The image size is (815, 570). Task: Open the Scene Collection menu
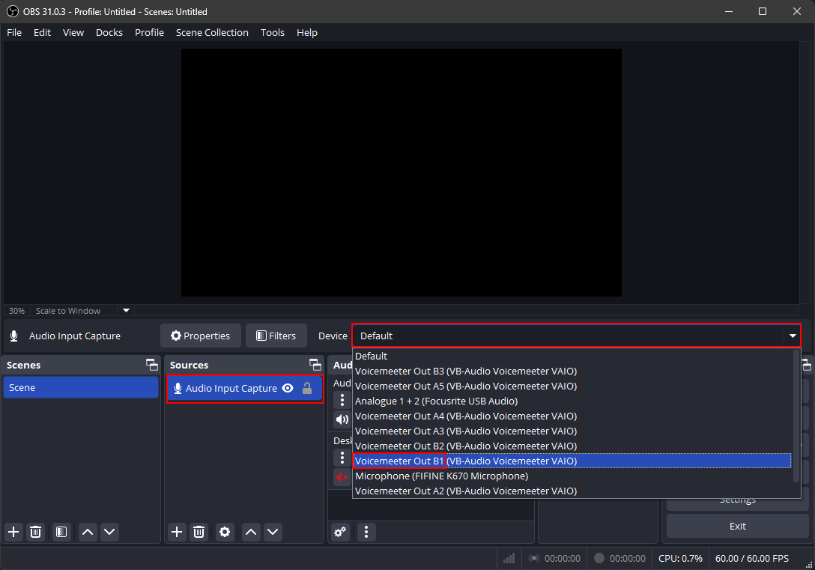(212, 32)
